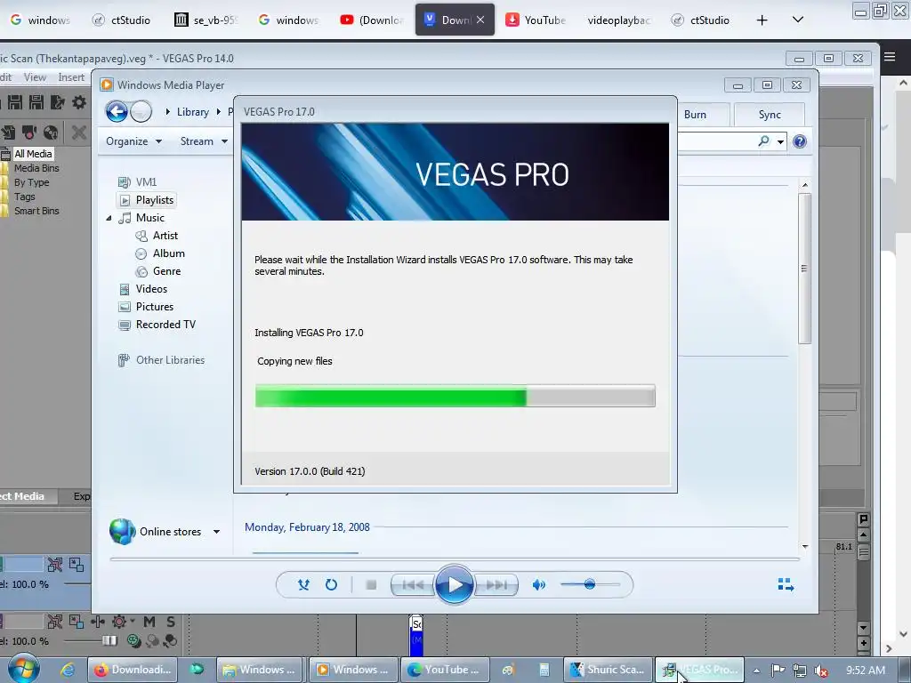Click the VEGAS project properties gear icon
The height and width of the screenshot is (683, 911).
(79, 103)
